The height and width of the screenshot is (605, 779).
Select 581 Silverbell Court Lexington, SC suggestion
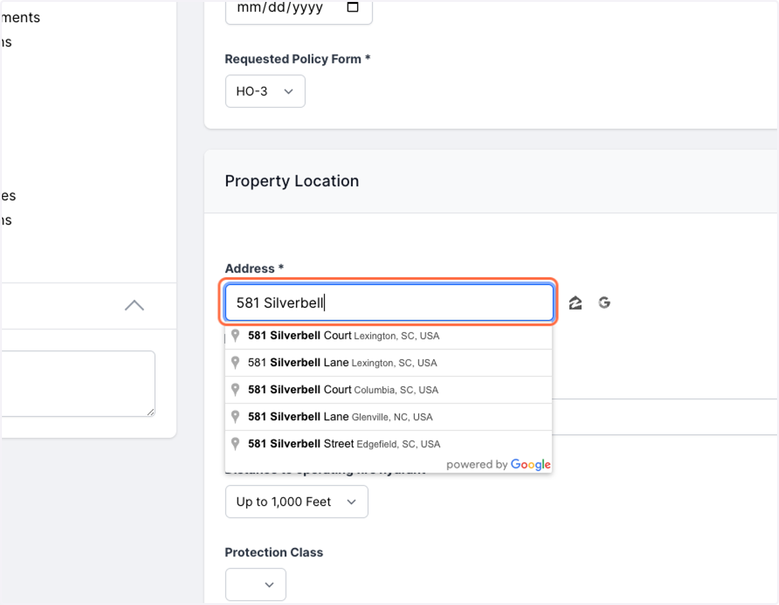[388, 336]
